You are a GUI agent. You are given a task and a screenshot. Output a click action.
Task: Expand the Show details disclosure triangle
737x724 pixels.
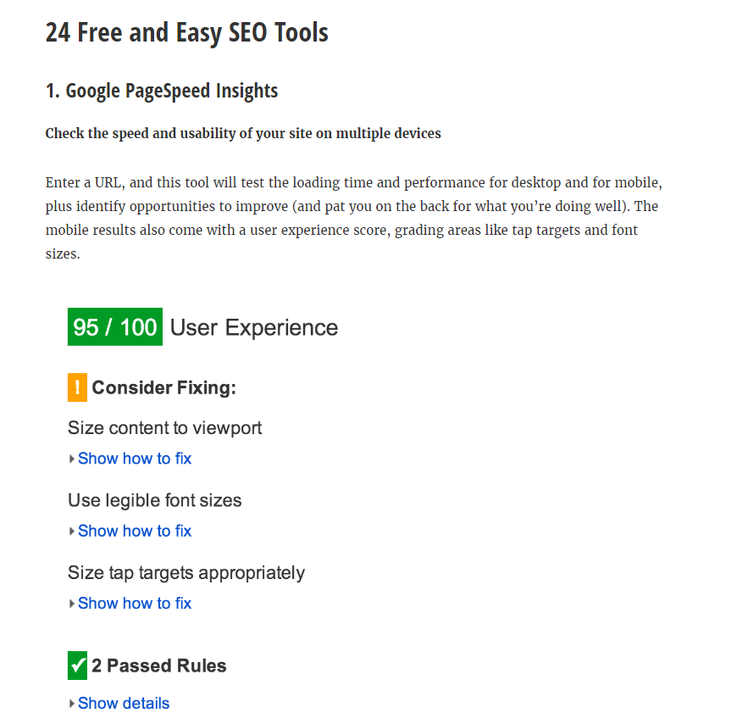[71, 704]
